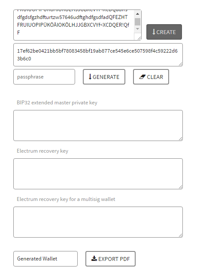Click the down-arrow icon on CREATE
Viewport: 197px width, 276px height.
[x=154, y=32]
